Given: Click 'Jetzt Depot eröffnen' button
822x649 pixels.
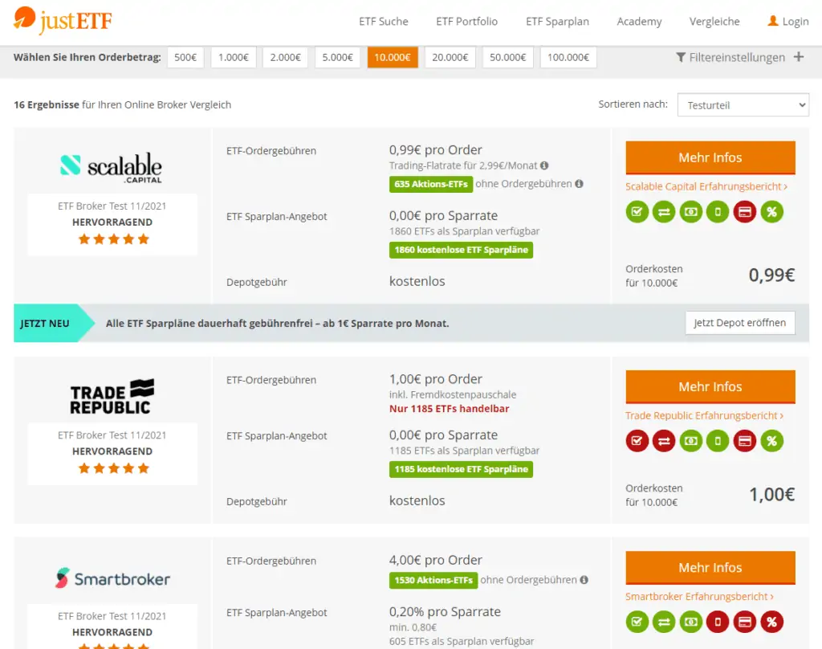Looking at the screenshot, I should (739, 323).
